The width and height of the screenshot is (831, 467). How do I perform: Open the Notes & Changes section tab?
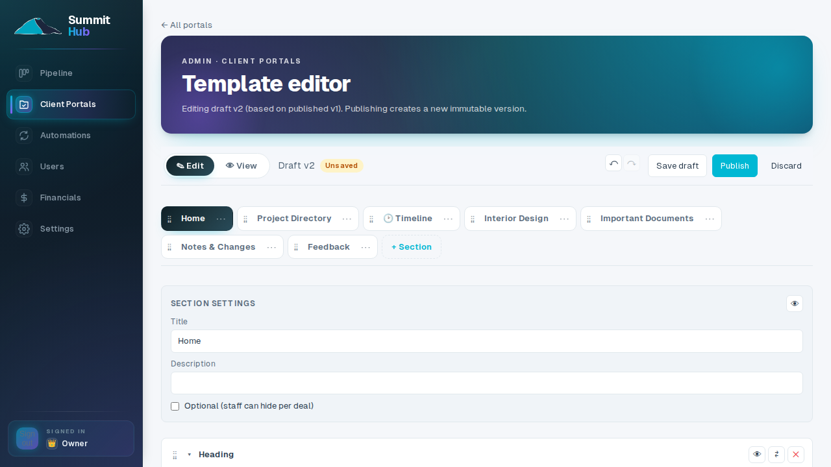218,247
